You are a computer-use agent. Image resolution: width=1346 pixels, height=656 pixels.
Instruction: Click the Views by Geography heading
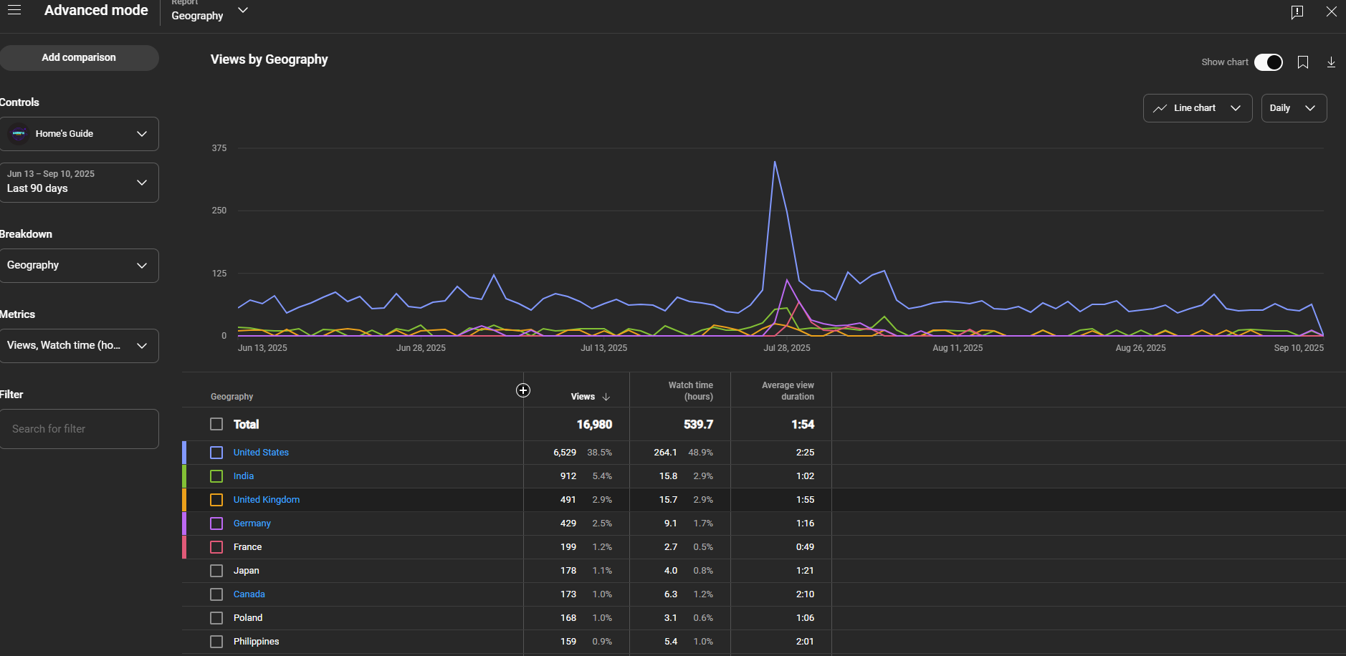pyautogui.click(x=269, y=59)
